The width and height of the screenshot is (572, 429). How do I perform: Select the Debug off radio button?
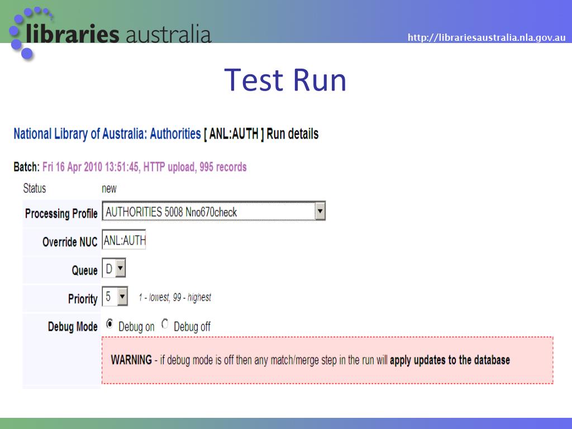click(165, 324)
